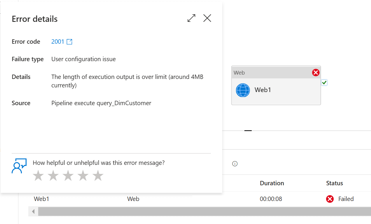This screenshot has width=371, height=224.
Task: Toggle the green checkmark box beside Web1 activity
Action: [x=324, y=83]
